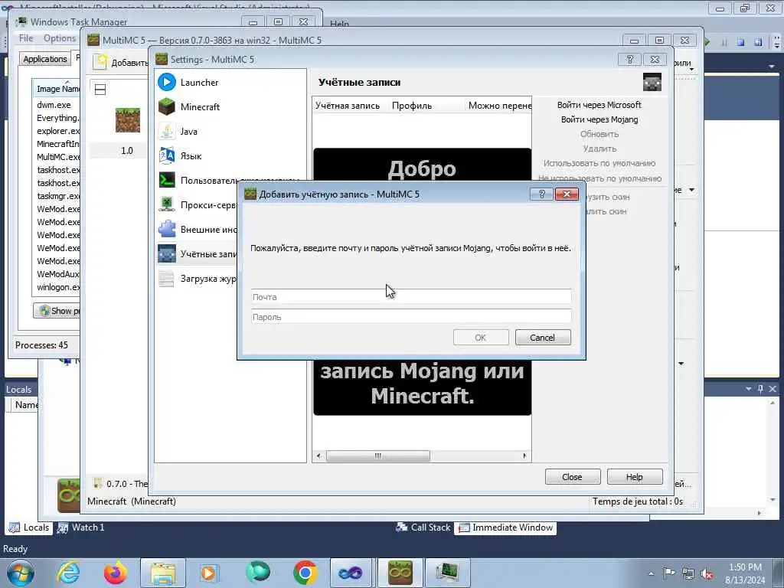The height and width of the screenshot is (588, 784).
Task: Click Show processes from all users button
Action: pyautogui.click(x=57, y=311)
